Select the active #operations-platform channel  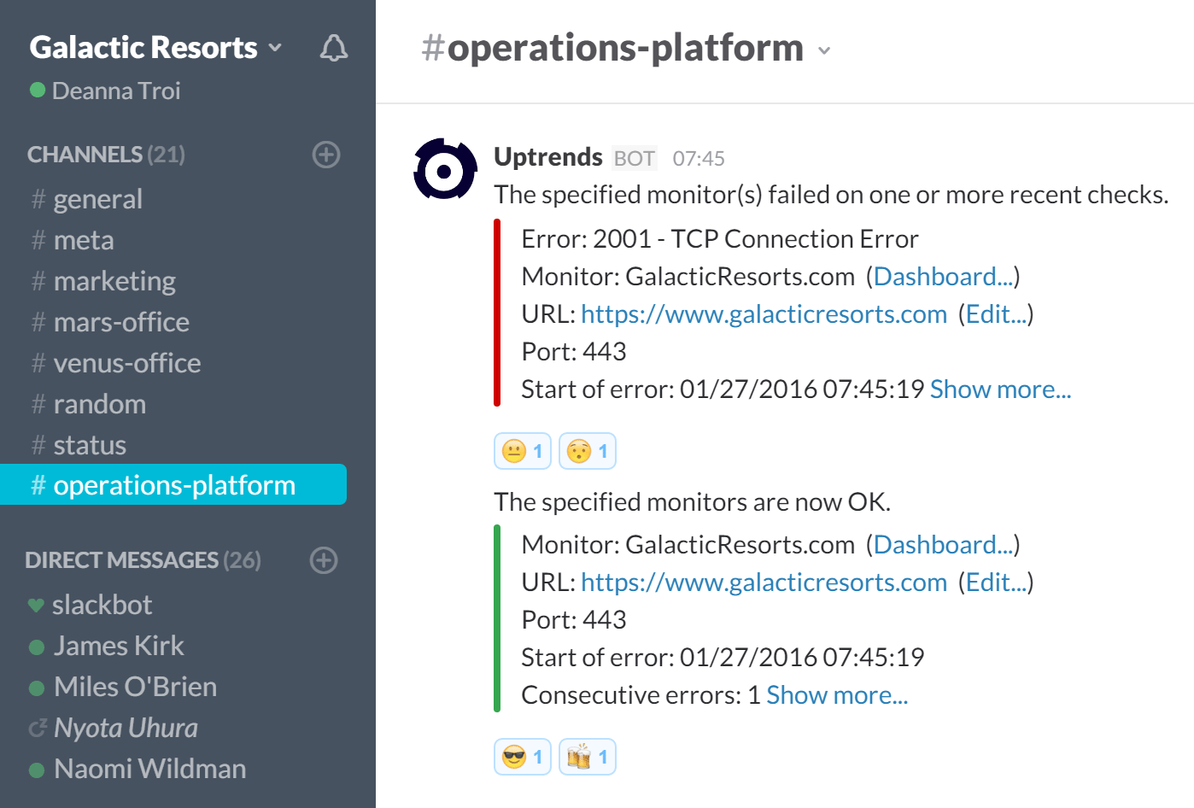point(173,484)
